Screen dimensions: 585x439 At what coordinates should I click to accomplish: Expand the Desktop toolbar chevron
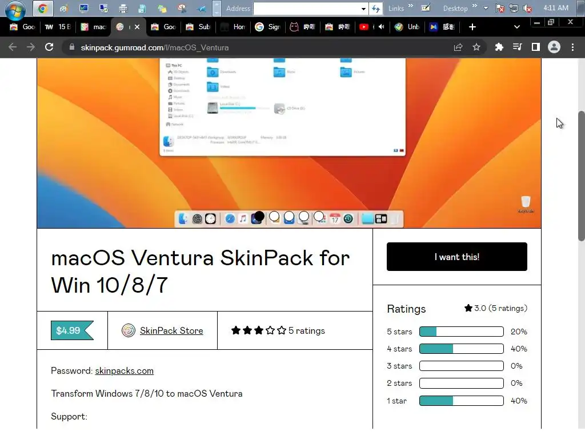[475, 6]
